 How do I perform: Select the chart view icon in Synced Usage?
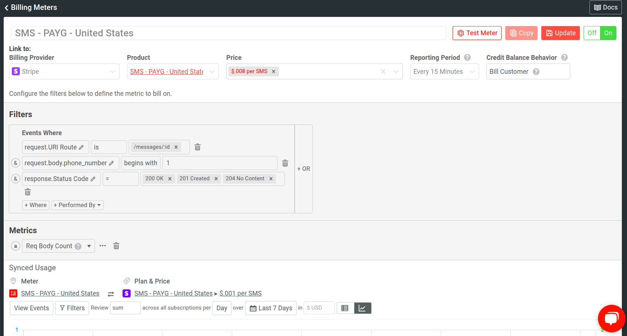click(x=362, y=308)
